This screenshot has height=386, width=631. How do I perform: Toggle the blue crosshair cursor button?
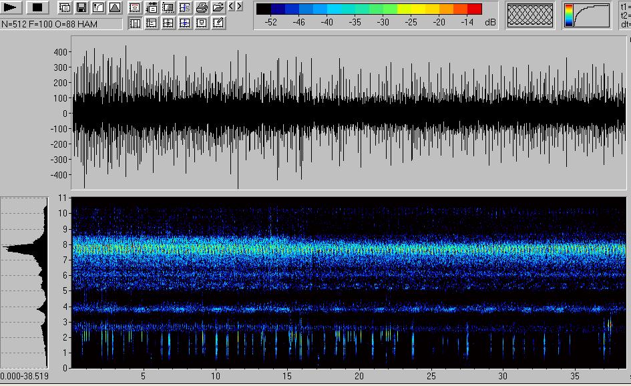click(184, 23)
